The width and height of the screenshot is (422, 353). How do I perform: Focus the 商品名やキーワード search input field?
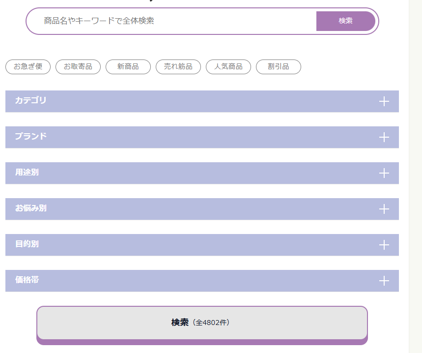point(172,21)
